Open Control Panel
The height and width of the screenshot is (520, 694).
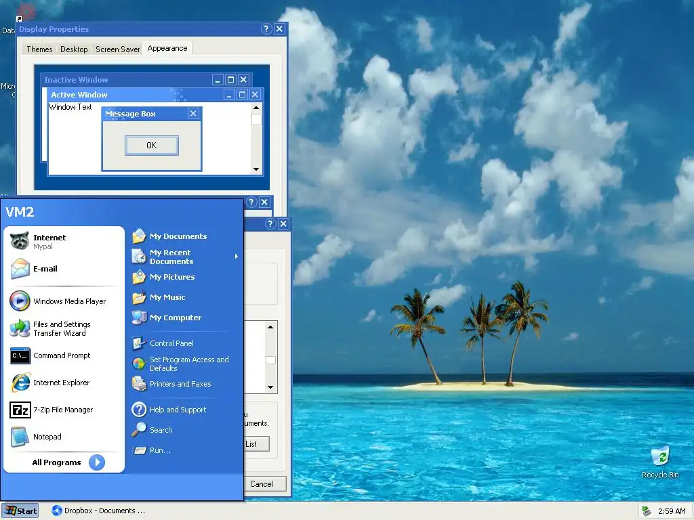click(186, 343)
